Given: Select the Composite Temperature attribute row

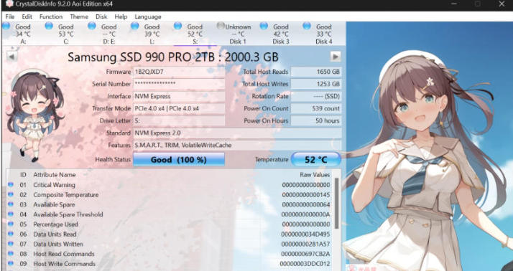Looking at the screenshot, I should click(x=170, y=194).
